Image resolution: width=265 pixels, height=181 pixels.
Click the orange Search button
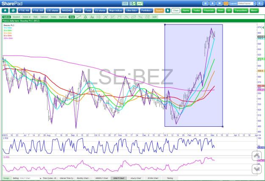point(159,11)
